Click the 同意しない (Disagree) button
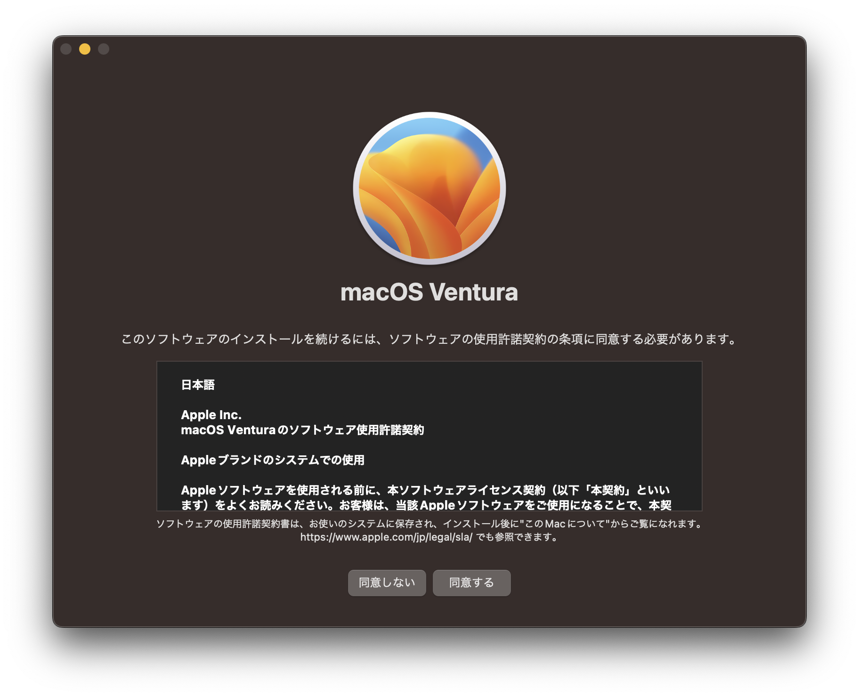859x697 pixels. pyautogui.click(x=387, y=583)
